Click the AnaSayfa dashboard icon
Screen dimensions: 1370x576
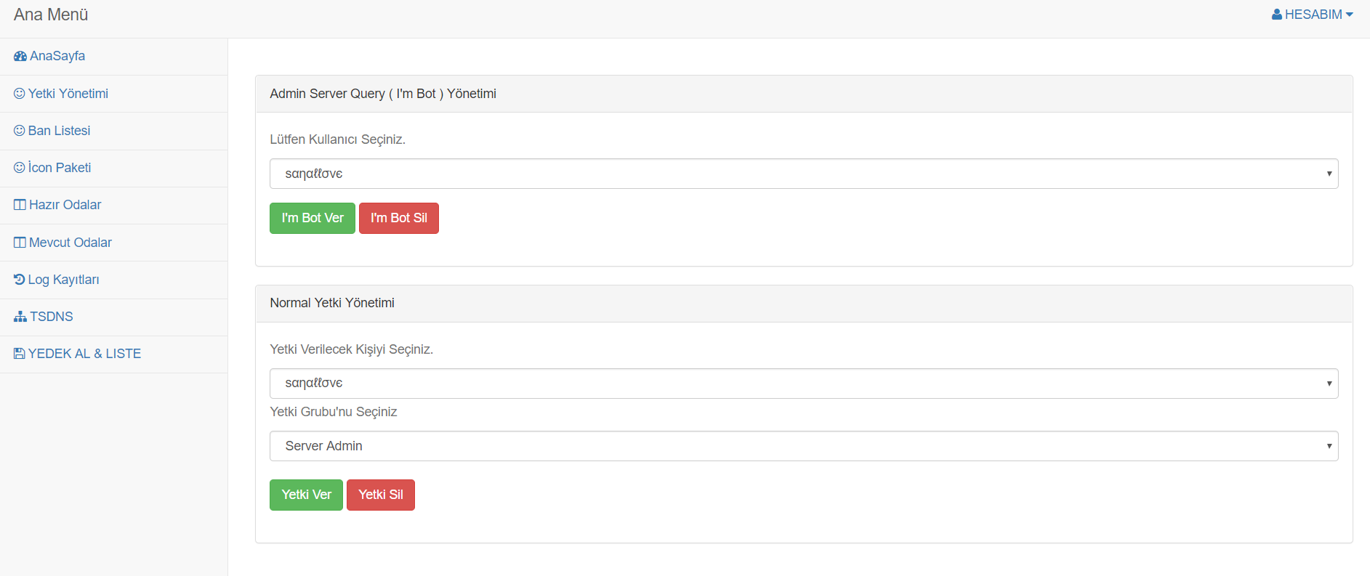click(20, 56)
